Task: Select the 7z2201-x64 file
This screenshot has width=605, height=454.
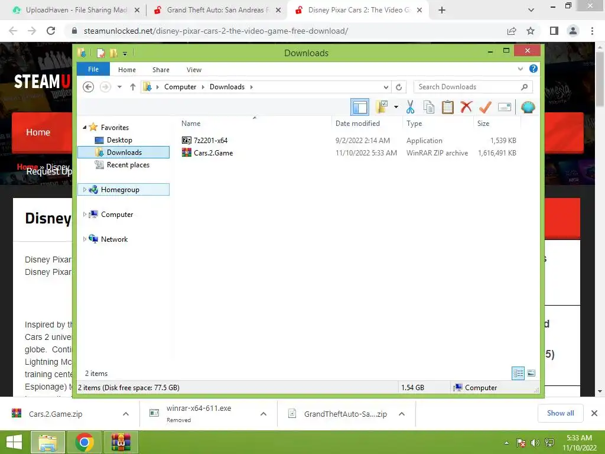Action: [210, 141]
